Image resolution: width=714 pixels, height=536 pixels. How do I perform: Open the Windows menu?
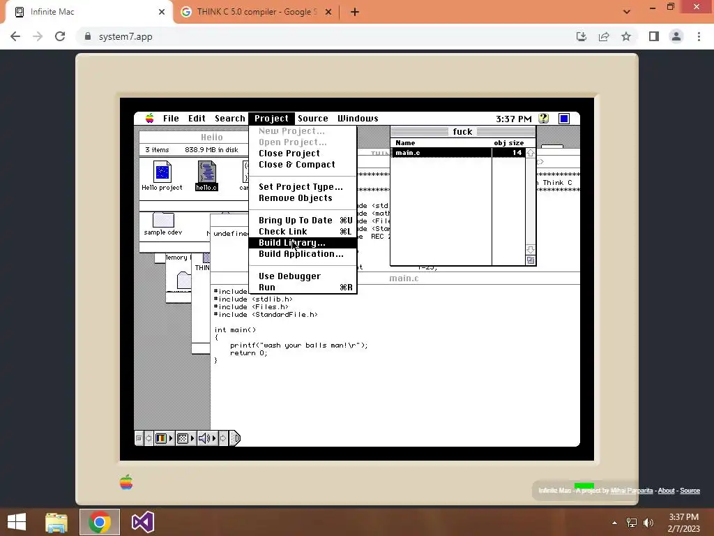pos(358,119)
